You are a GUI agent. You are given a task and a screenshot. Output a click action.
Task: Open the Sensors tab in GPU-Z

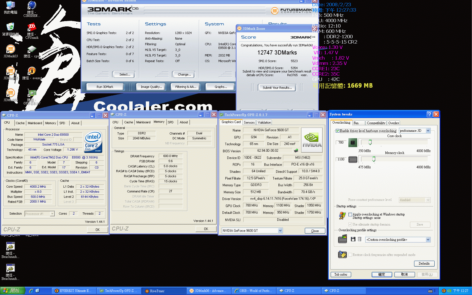[249, 122]
